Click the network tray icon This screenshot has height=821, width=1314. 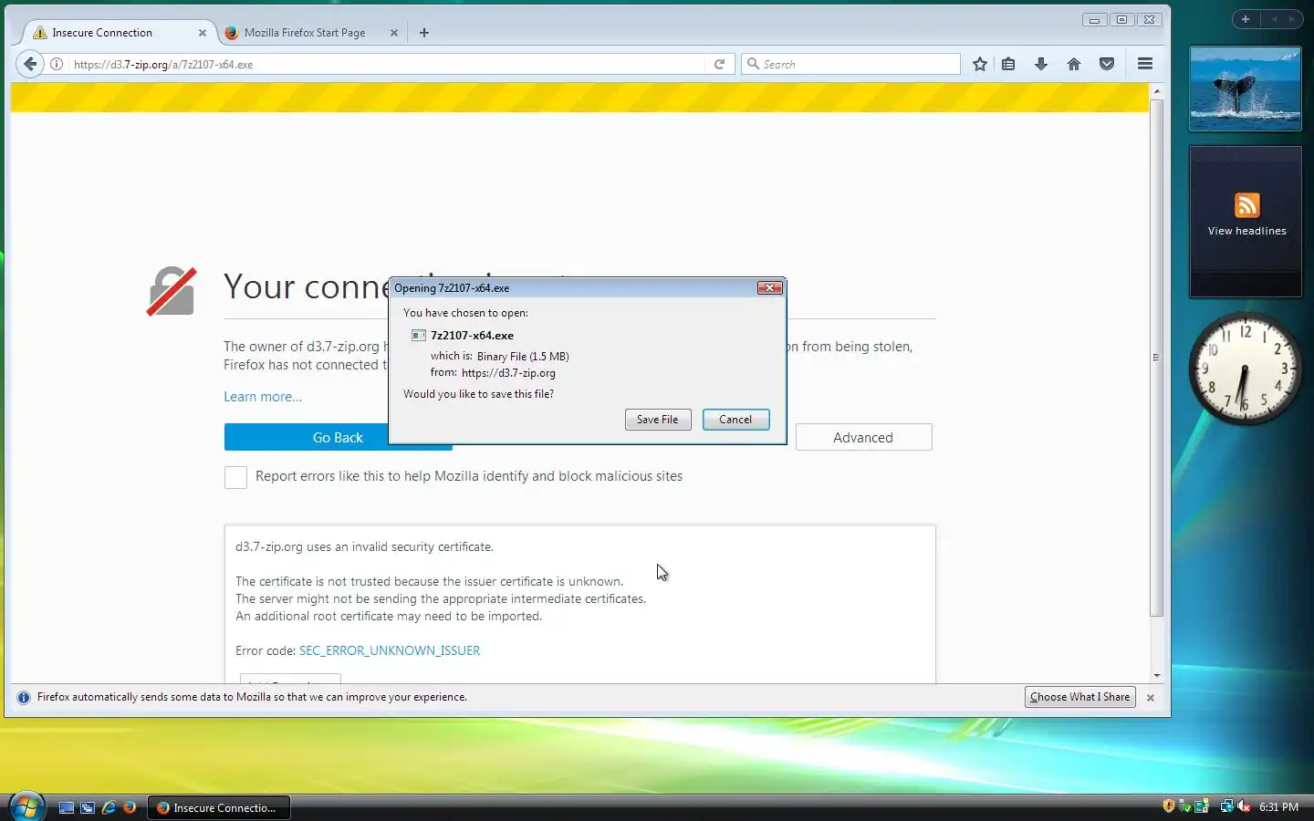click(x=1227, y=806)
